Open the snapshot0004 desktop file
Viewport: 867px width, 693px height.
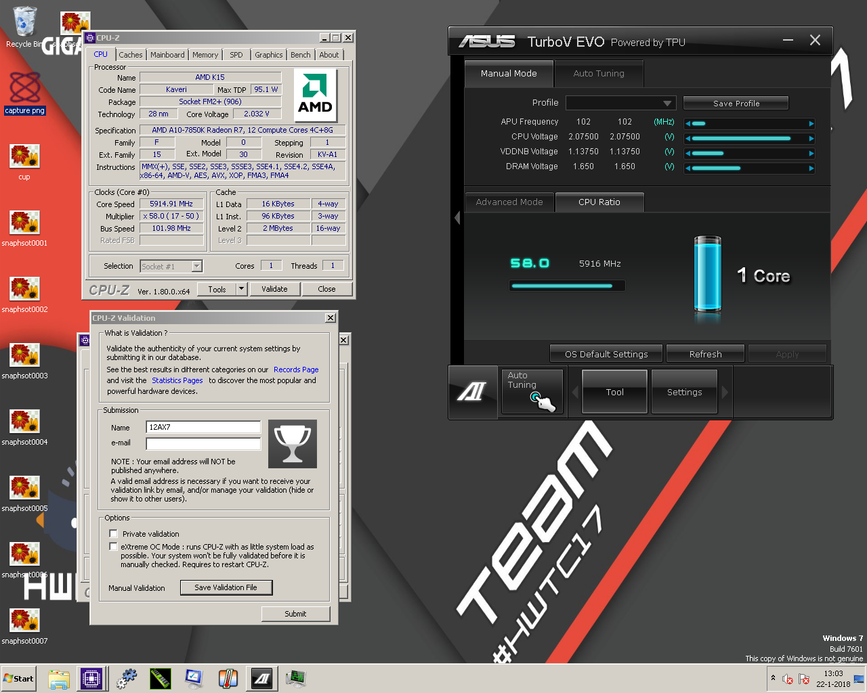coord(24,428)
